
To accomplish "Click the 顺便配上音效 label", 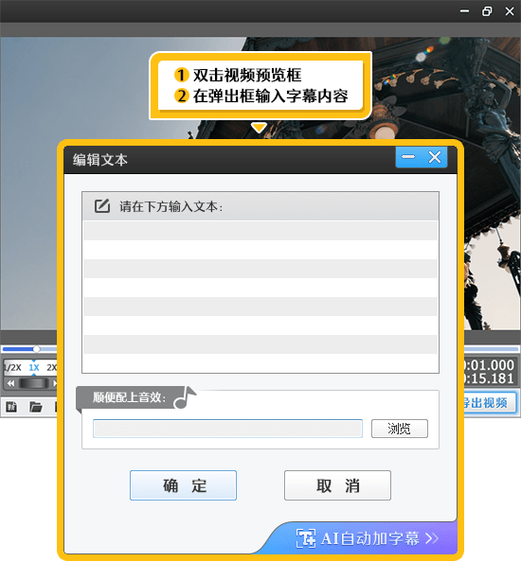I will coord(129,397).
